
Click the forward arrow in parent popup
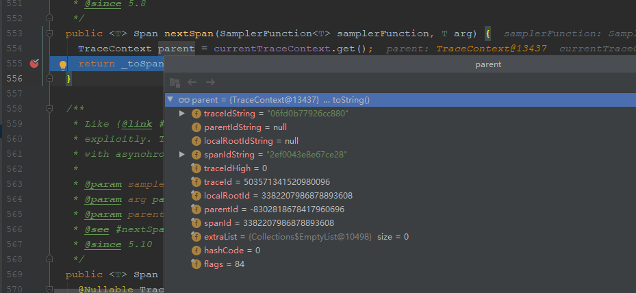(210, 82)
